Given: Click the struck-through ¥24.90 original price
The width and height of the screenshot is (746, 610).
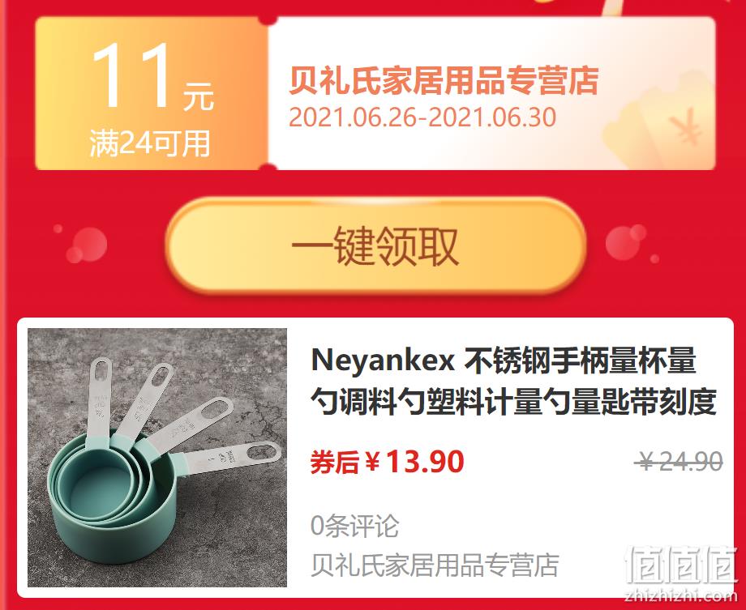Looking at the screenshot, I should (x=679, y=461).
